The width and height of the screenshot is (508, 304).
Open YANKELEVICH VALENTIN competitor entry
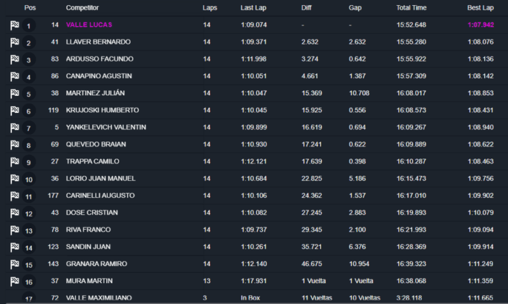coord(105,127)
